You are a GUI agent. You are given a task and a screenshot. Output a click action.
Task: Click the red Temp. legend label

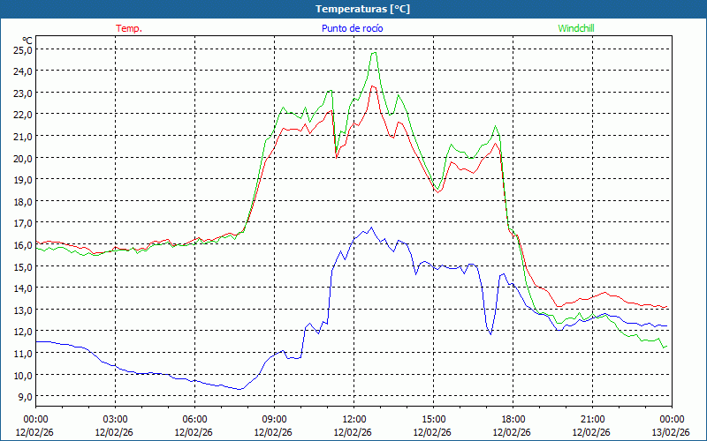129,28
